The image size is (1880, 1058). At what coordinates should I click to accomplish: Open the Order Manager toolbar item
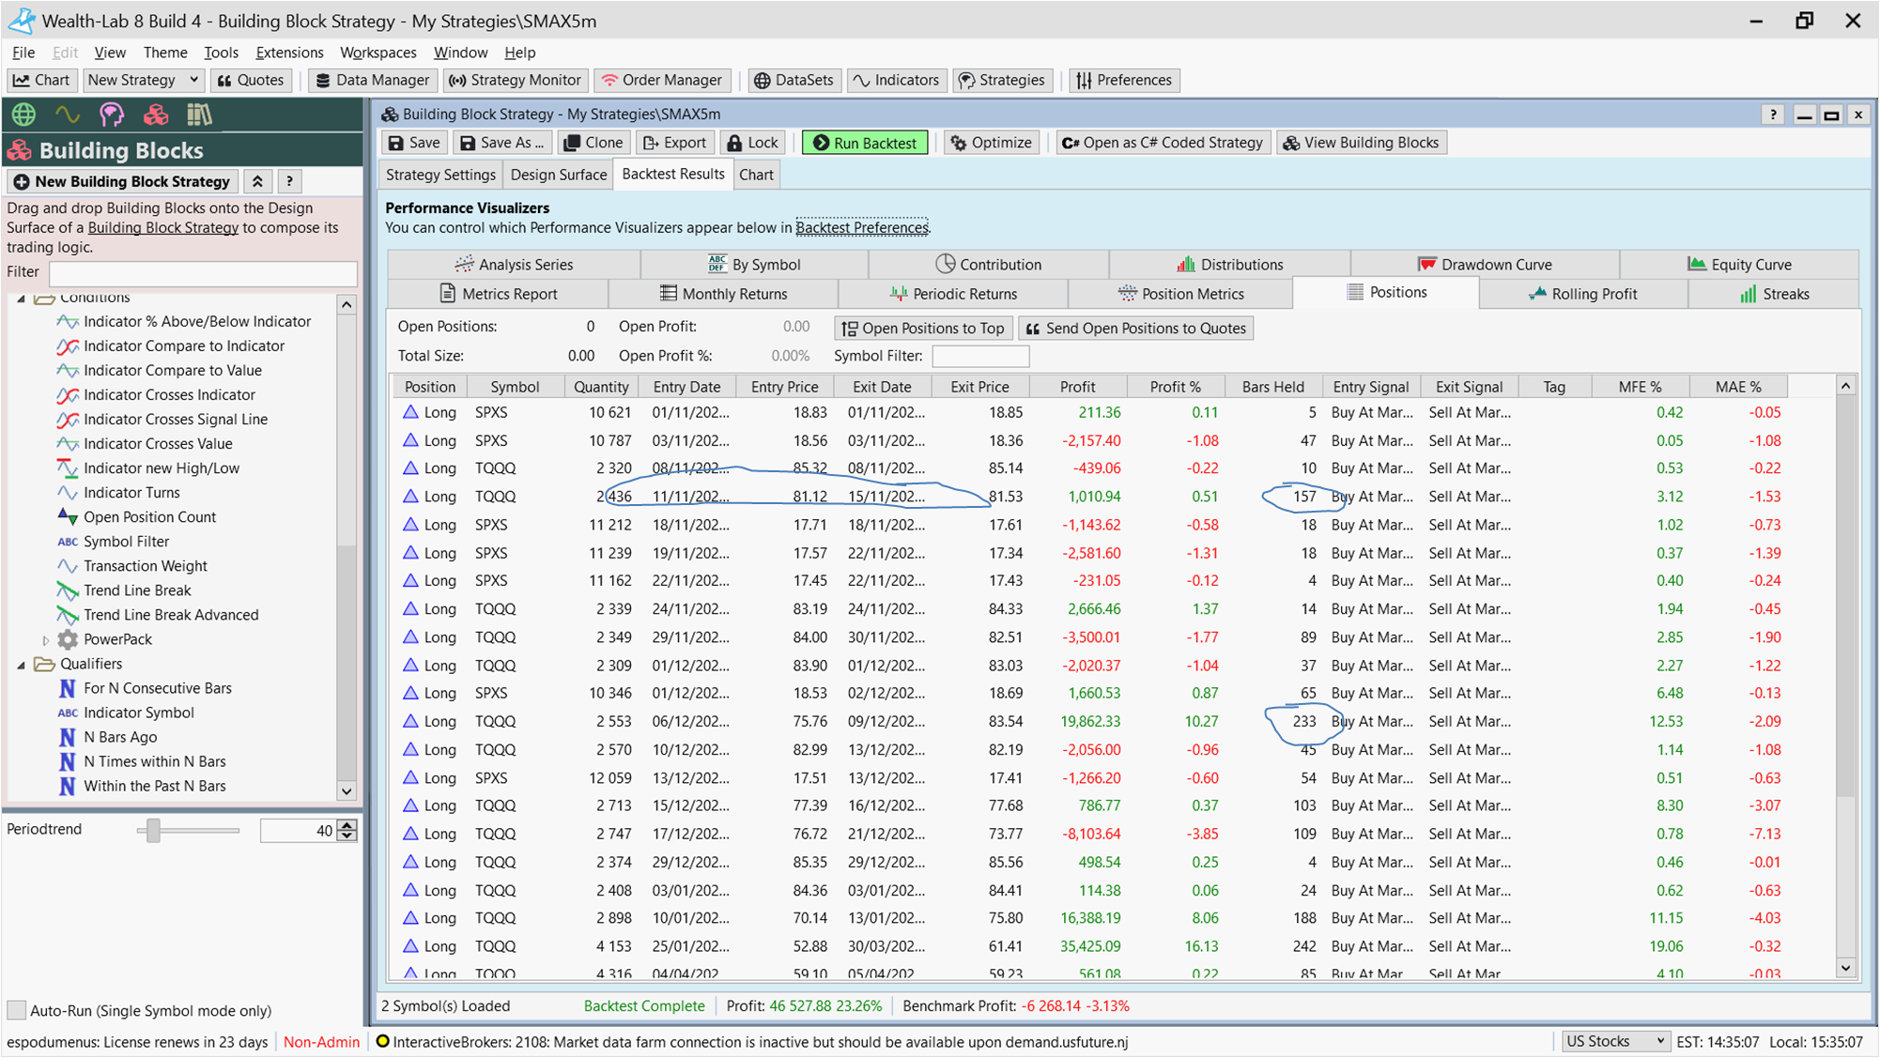pyautogui.click(x=662, y=80)
